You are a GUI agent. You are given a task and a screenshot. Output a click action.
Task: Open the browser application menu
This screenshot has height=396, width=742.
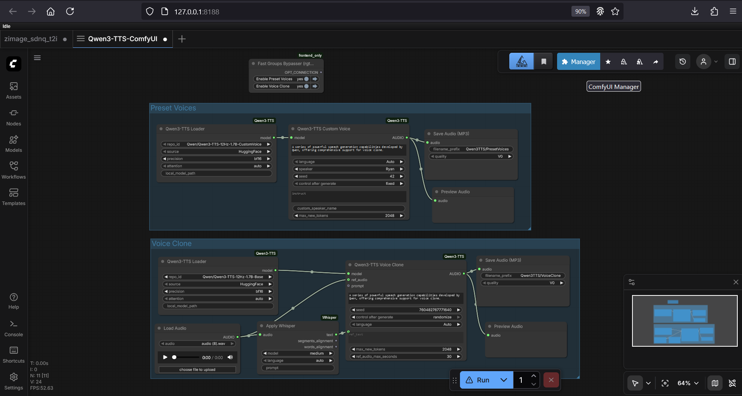[733, 12]
